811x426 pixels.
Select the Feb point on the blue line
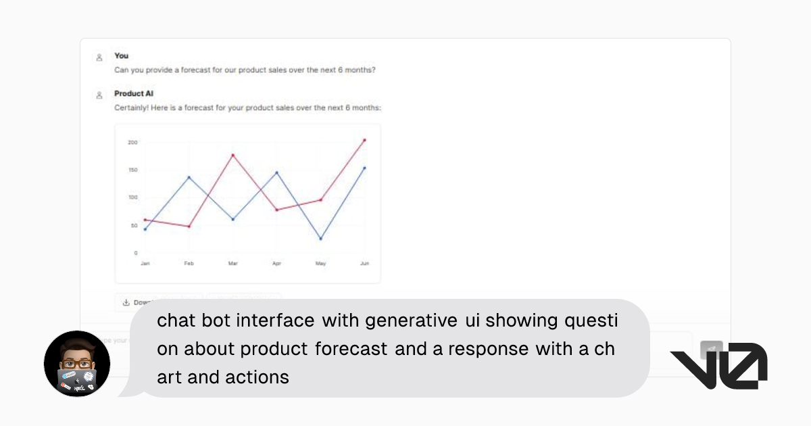point(189,177)
